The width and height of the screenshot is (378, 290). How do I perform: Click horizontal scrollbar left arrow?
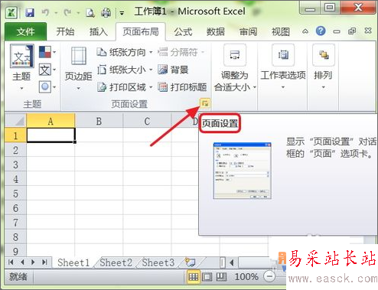click(x=232, y=262)
